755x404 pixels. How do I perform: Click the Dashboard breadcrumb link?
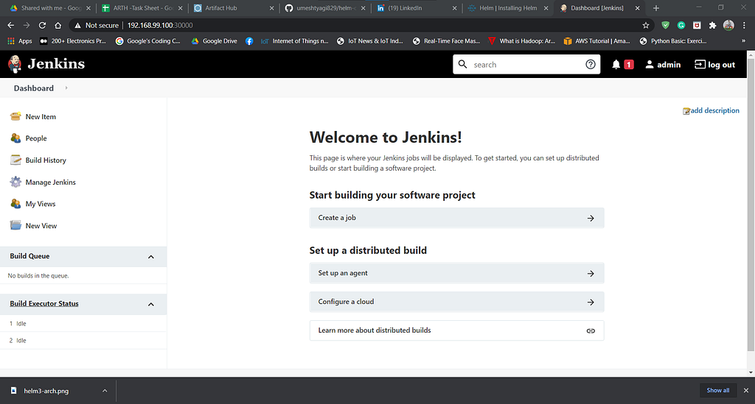pos(34,88)
